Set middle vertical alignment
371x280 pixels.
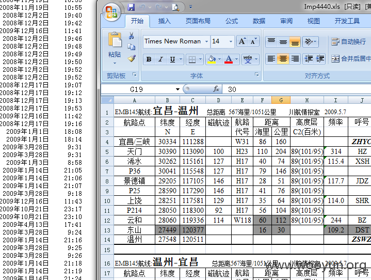(x=283, y=41)
